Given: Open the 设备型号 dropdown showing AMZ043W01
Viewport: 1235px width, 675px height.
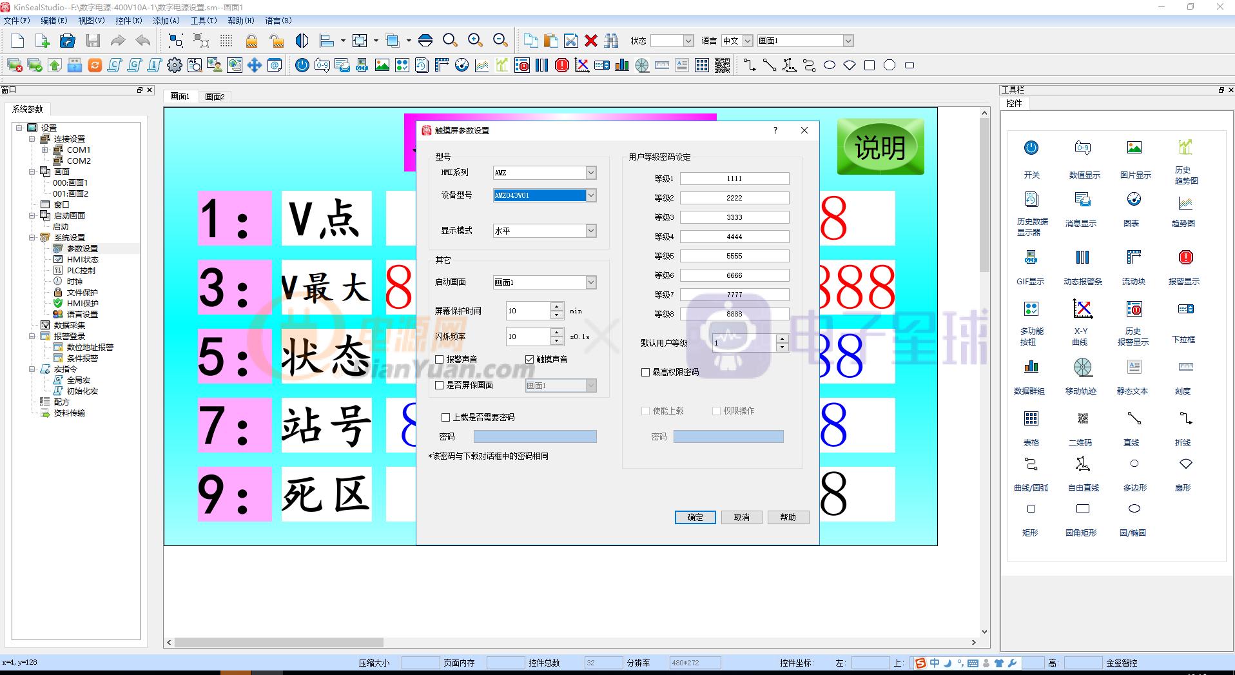Looking at the screenshot, I should tap(590, 195).
